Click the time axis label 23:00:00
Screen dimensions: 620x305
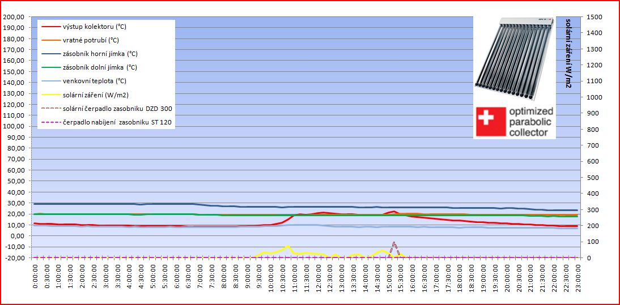[577, 280]
